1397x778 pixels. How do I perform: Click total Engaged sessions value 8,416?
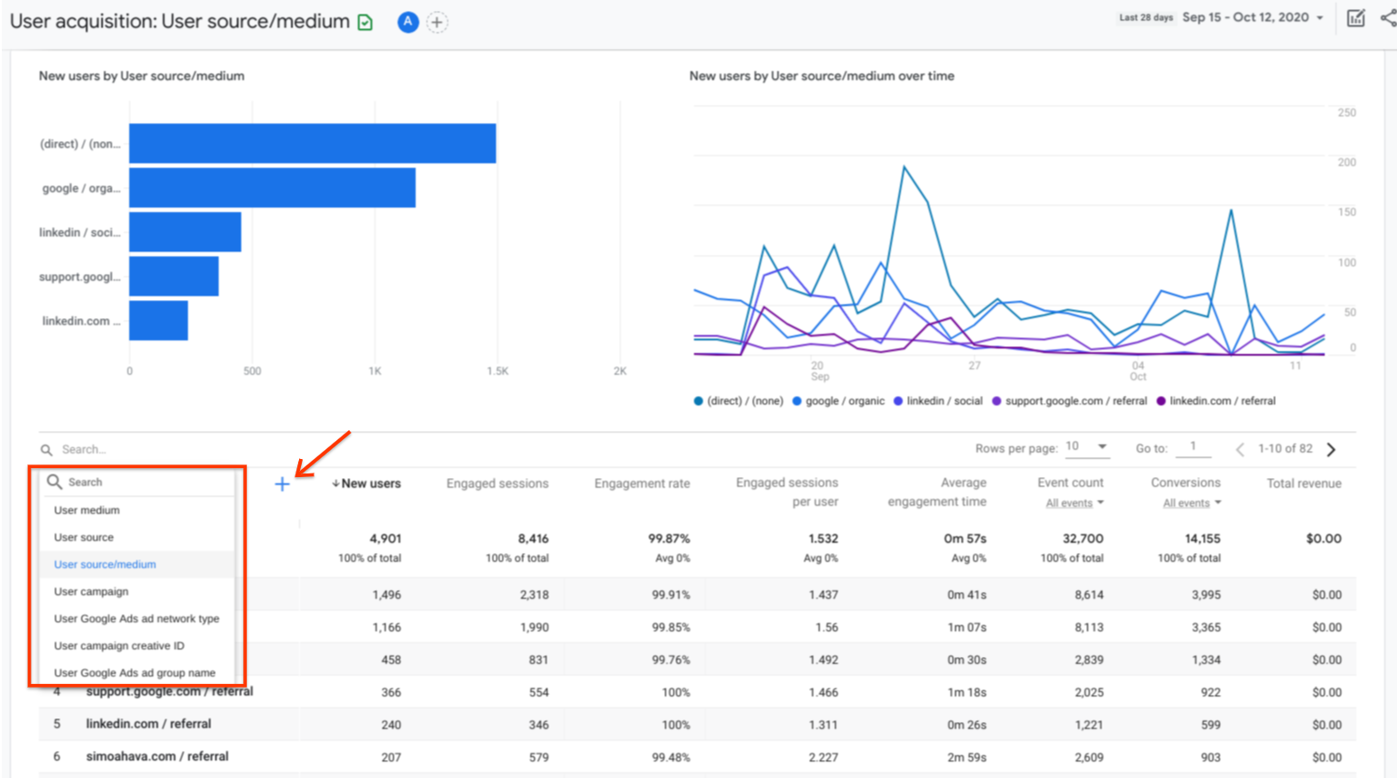[533, 539]
